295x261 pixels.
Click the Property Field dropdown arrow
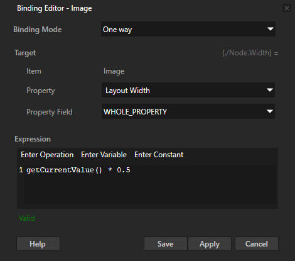[270, 111]
